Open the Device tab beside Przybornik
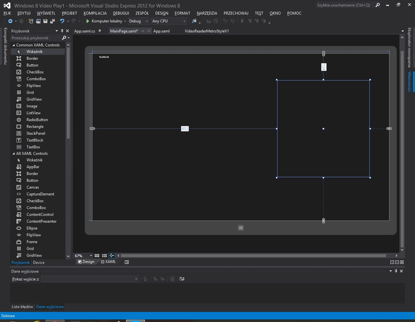 click(39, 263)
